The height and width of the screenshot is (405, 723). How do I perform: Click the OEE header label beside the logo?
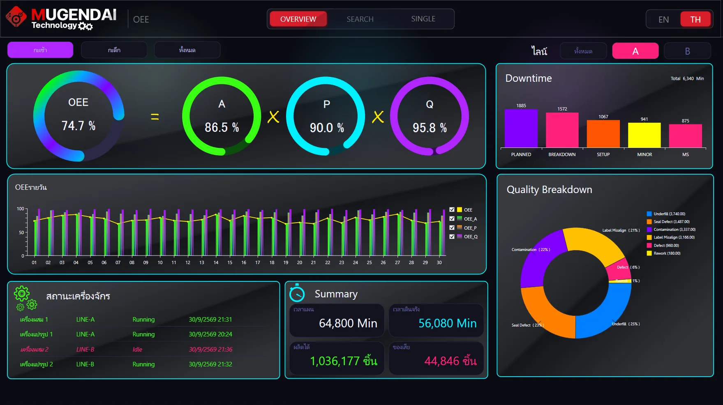click(141, 19)
